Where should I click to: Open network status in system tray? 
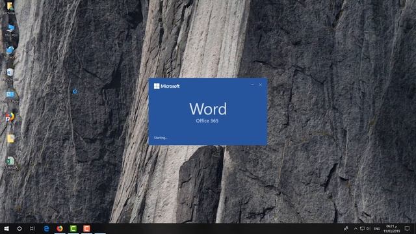point(362,228)
